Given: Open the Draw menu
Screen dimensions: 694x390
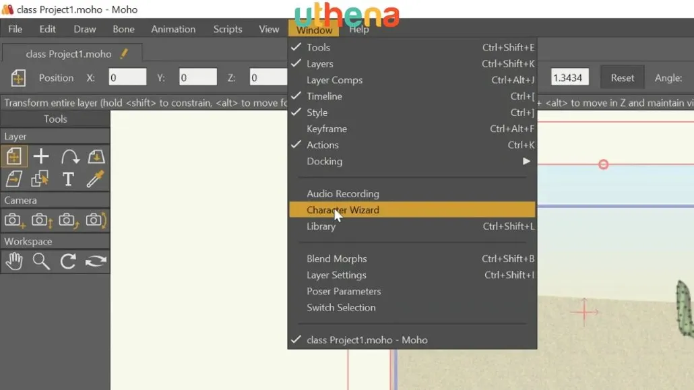Looking at the screenshot, I should (x=84, y=29).
